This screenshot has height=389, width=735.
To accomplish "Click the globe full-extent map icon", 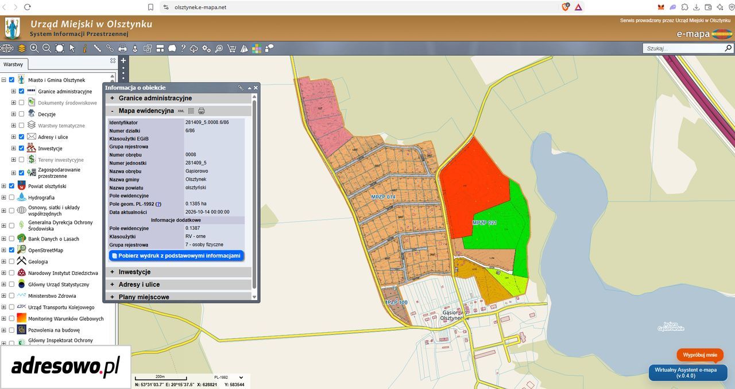I will pyautogui.click(x=7, y=48).
